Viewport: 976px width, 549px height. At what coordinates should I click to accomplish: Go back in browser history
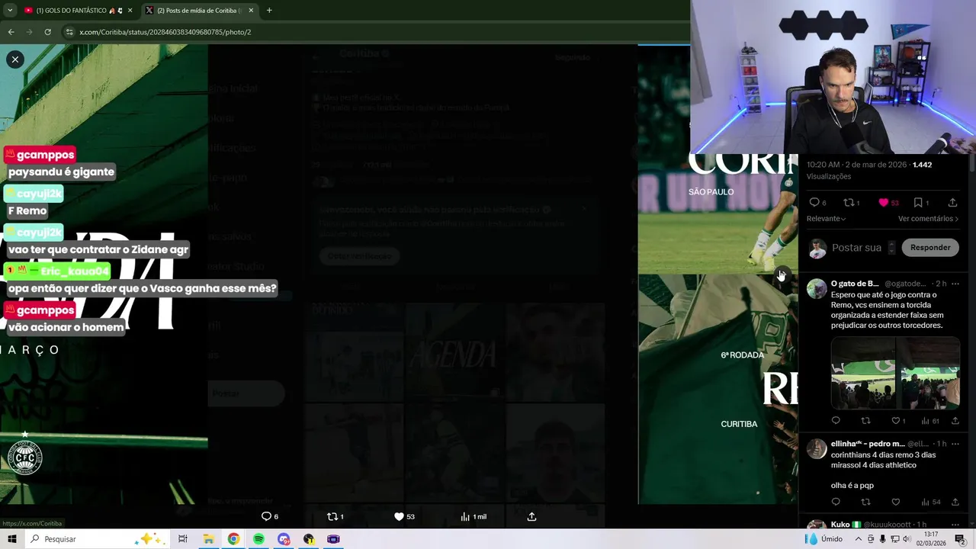pyautogui.click(x=11, y=32)
